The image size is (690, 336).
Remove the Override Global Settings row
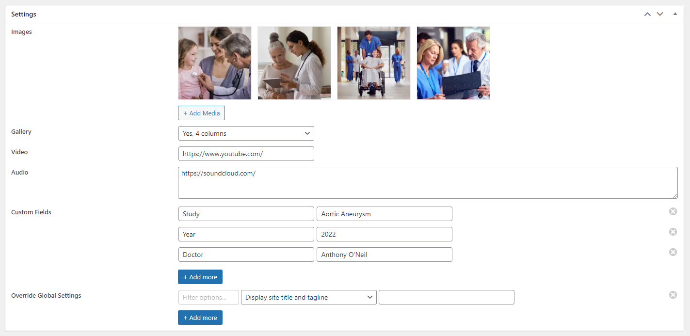[x=673, y=295]
